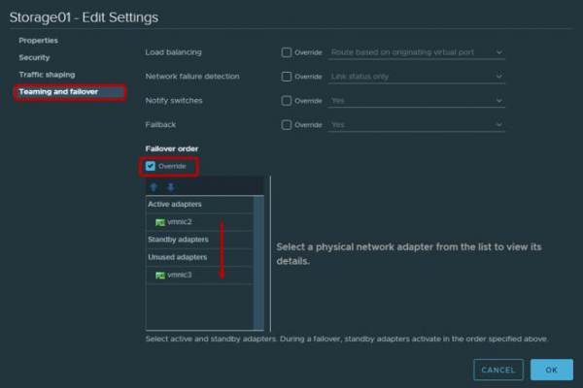The height and width of the screenshot is (388, 583).
Task: Click the move down arrow icon
Action: coord(170,187)
